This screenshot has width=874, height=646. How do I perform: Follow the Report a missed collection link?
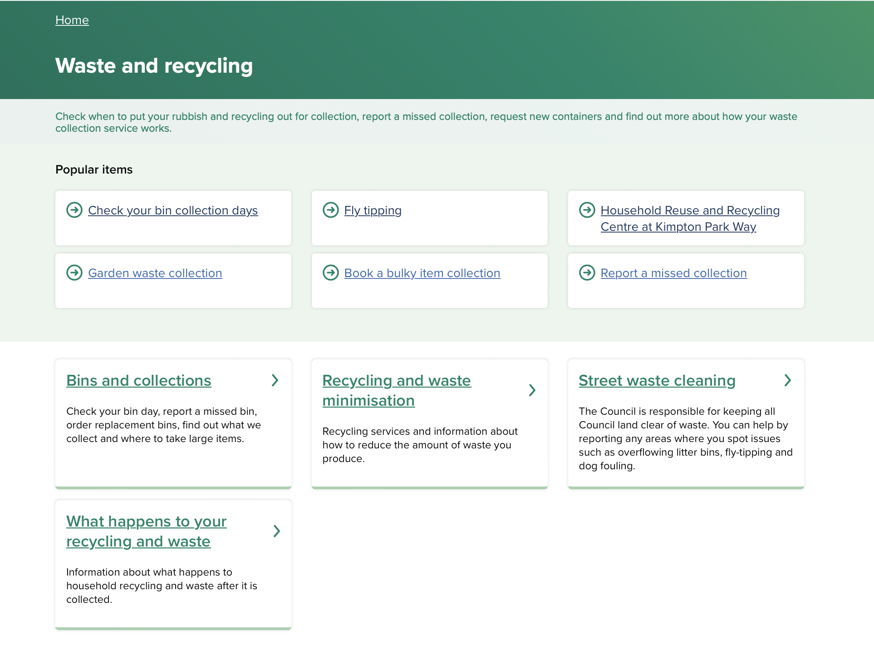(x=673, y=273)
